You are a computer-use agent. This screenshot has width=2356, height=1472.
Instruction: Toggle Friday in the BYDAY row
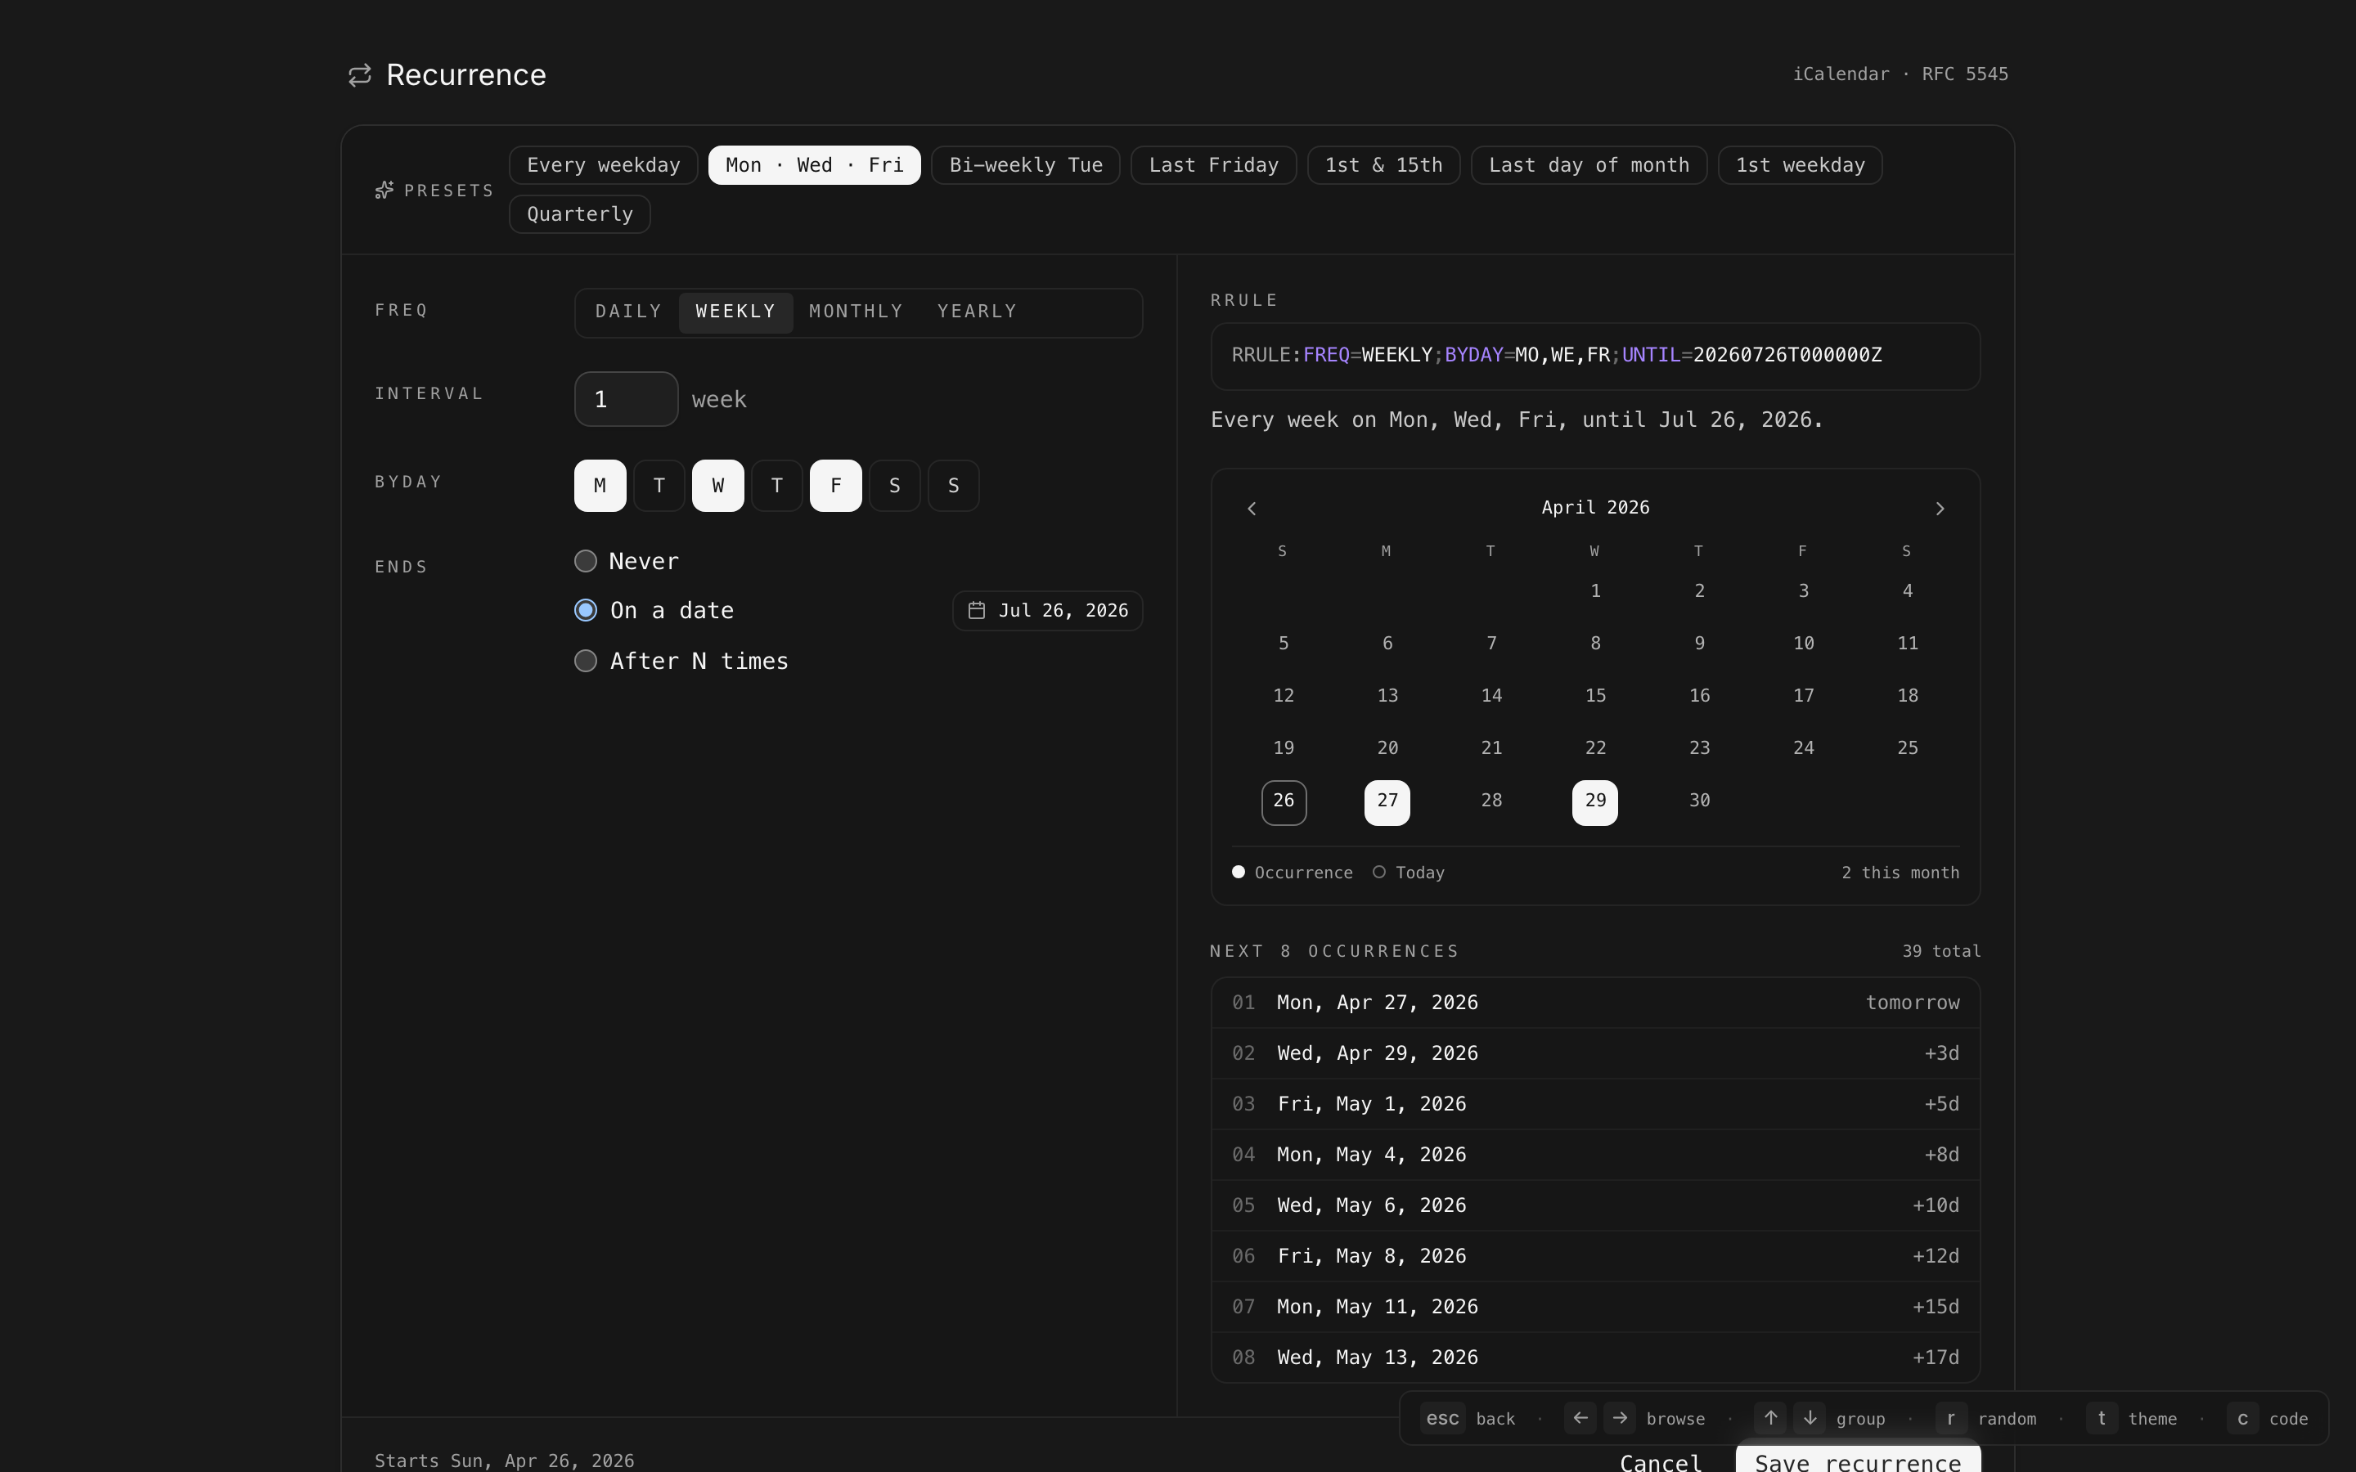[x=835, y=485]
